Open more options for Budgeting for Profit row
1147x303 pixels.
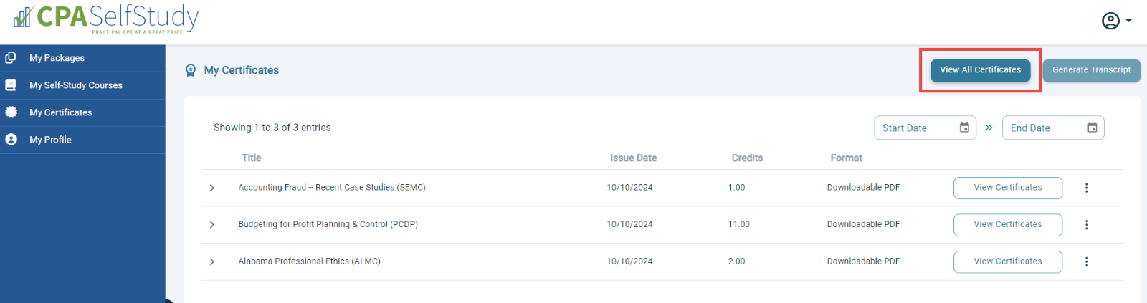1087,224
